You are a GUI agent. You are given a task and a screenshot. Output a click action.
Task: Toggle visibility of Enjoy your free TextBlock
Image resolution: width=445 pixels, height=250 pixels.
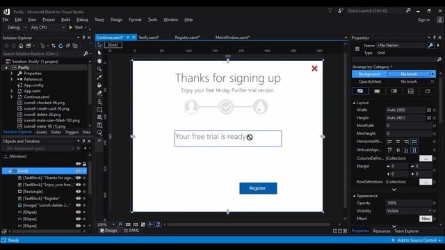click(x=78, y=185)
